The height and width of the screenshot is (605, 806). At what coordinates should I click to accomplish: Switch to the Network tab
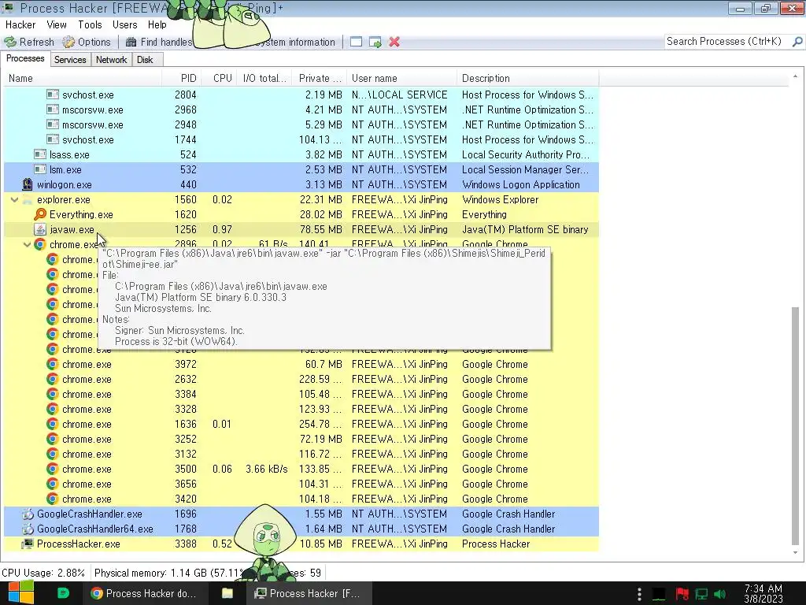(x=111, y=60)
